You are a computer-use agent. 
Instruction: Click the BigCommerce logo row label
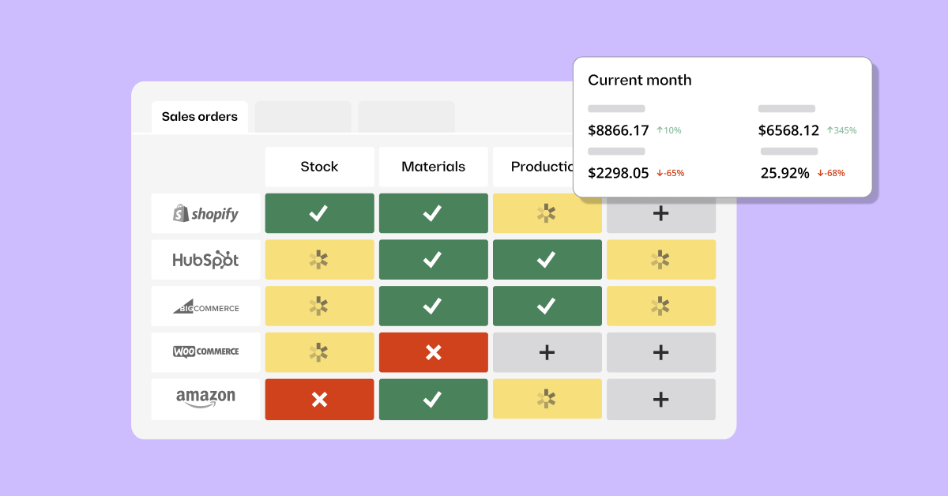[x=205, y=306]
